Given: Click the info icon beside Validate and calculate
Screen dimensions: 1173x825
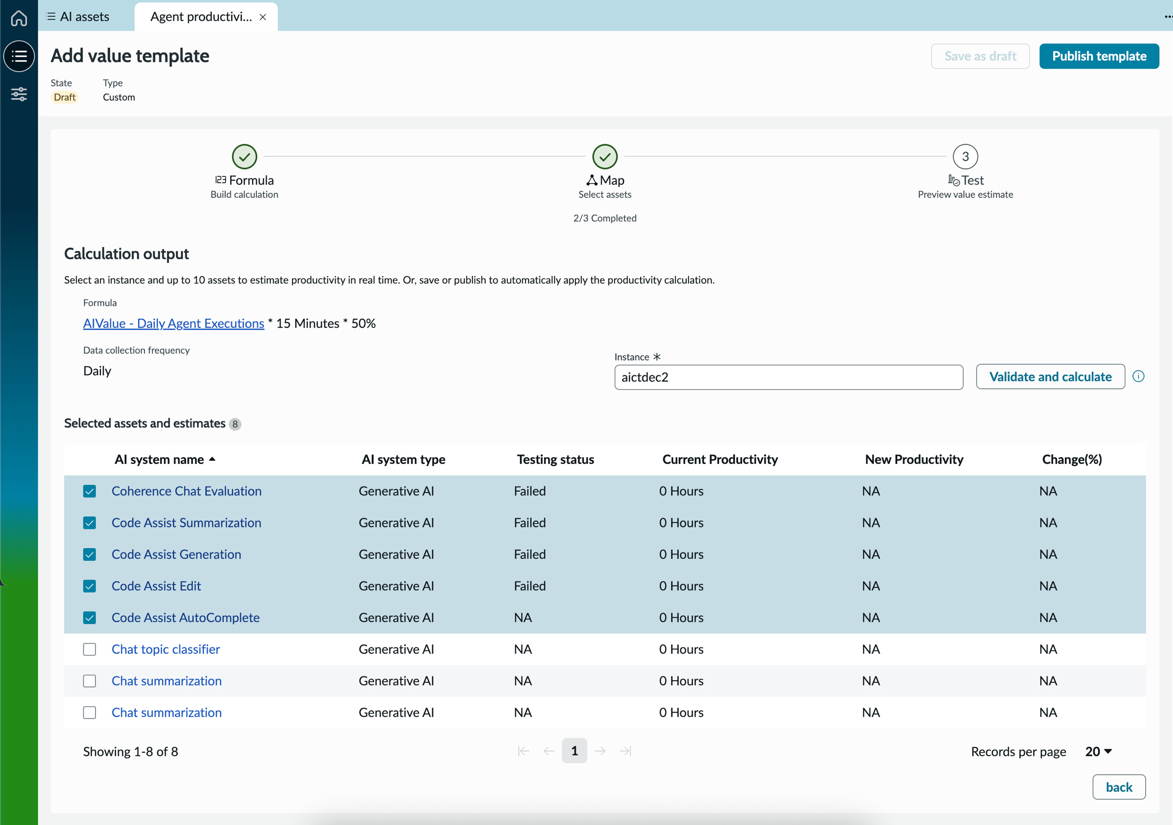Looking at the screenshot, I should 1138,376.
